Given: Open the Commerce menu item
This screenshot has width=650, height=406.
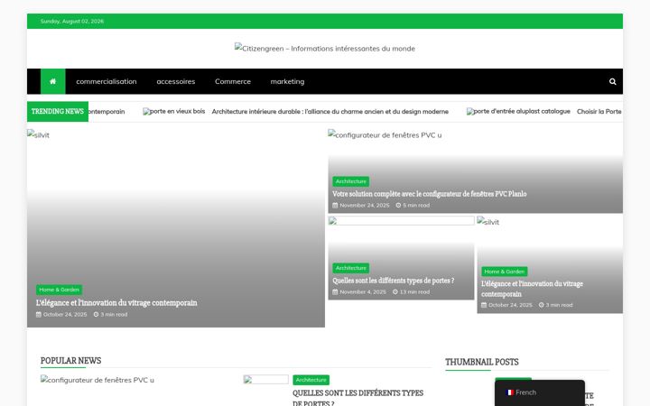Looking at the screenshot, I should [233, 81].
